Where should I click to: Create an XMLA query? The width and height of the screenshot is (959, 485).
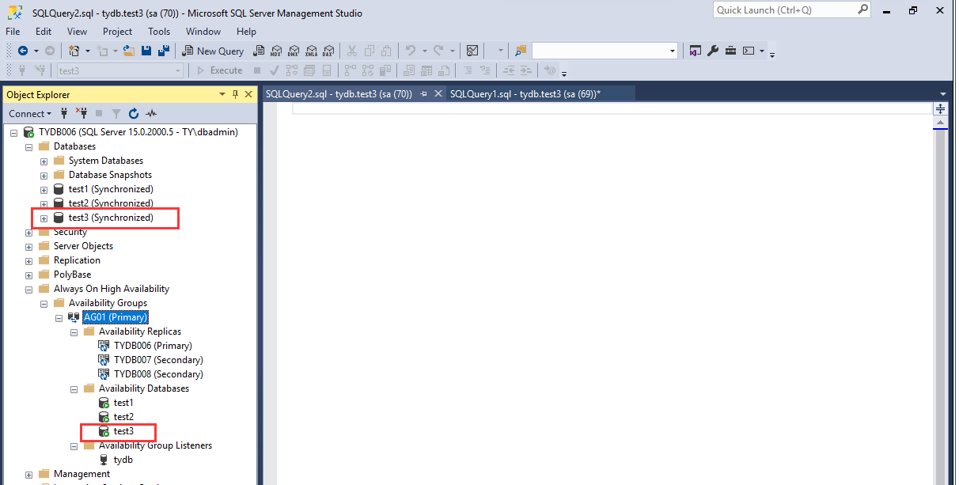[311, 51]
